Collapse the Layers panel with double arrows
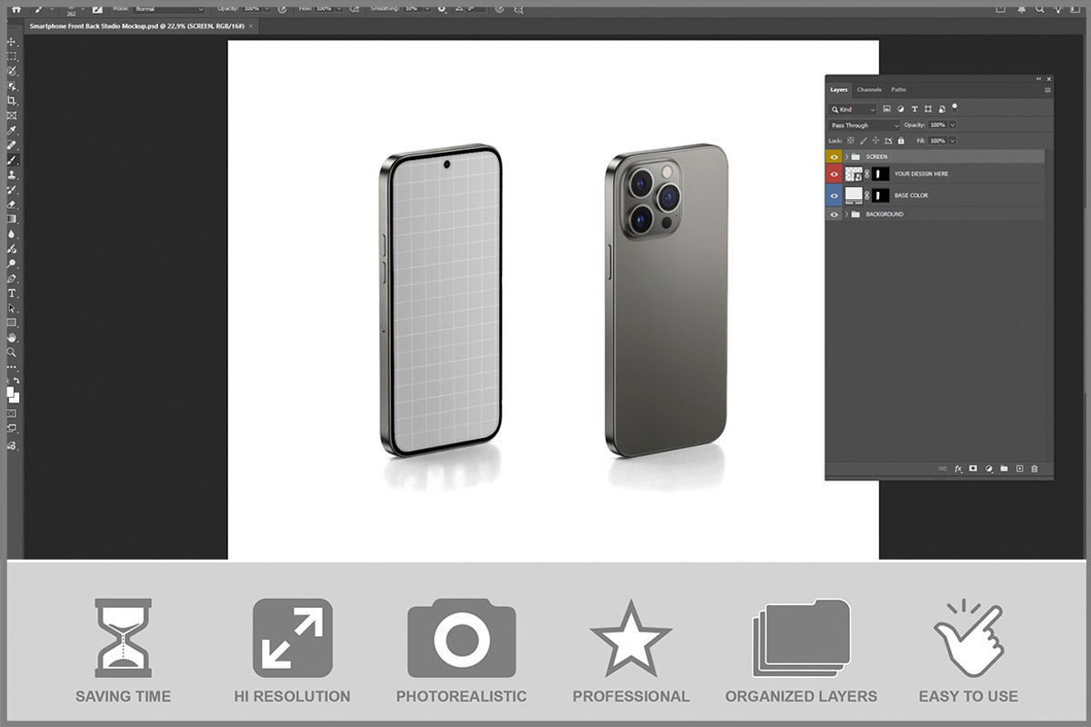Image resolution: width=1091 pixels, height=727 pixels. 1039,79
